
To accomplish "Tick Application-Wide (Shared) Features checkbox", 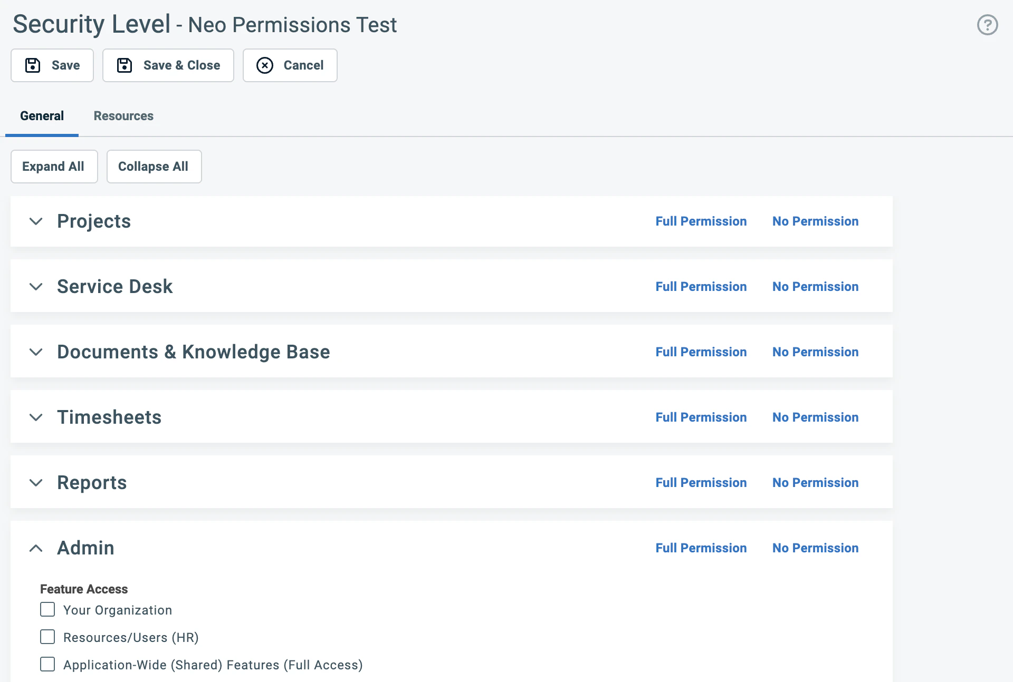I will coord(47,665).
